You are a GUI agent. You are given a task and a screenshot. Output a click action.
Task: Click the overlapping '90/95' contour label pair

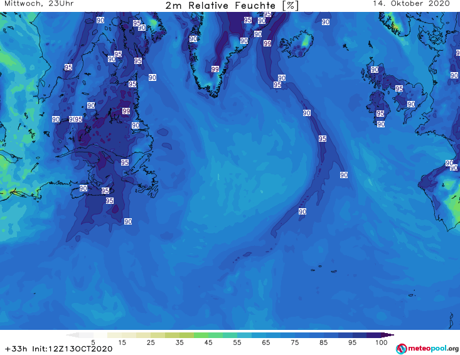75,119
